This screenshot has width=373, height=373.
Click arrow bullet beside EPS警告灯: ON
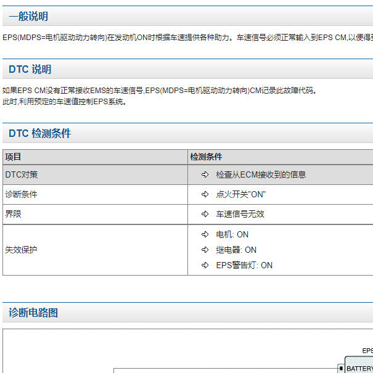pos(205,265)
